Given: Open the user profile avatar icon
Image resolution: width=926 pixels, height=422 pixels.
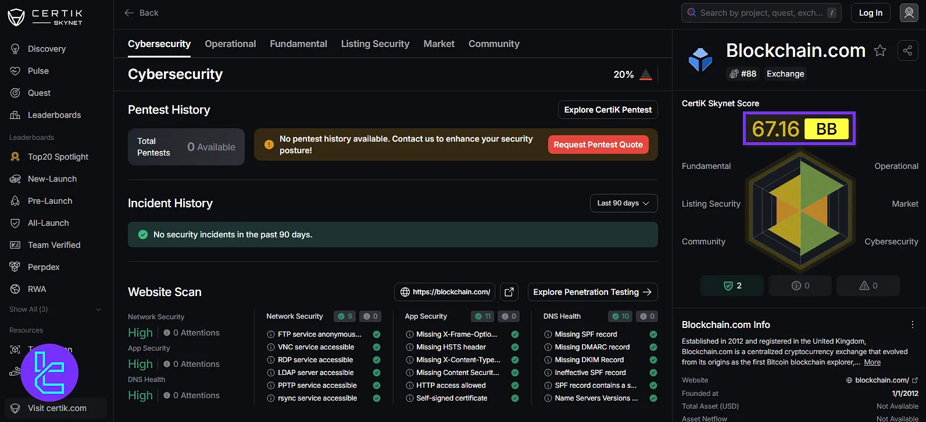Looking at the screenshot, I should point(909,13).
